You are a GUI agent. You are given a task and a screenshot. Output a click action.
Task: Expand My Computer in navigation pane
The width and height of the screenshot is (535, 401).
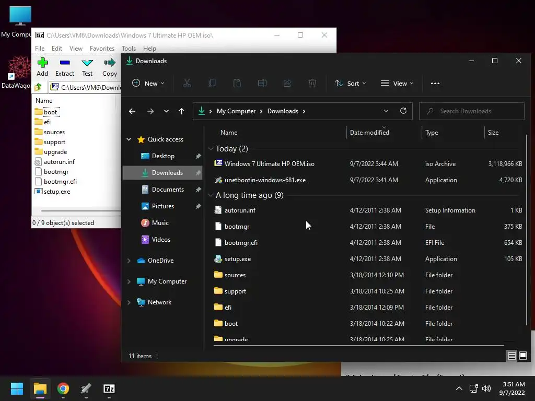point(129,281)
